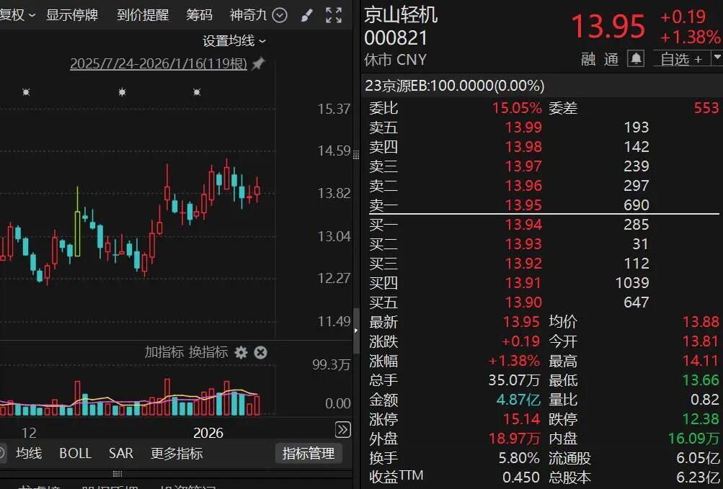
Task: Expand the 神奇九 dropdown arrow
Action: coord(280,15)
